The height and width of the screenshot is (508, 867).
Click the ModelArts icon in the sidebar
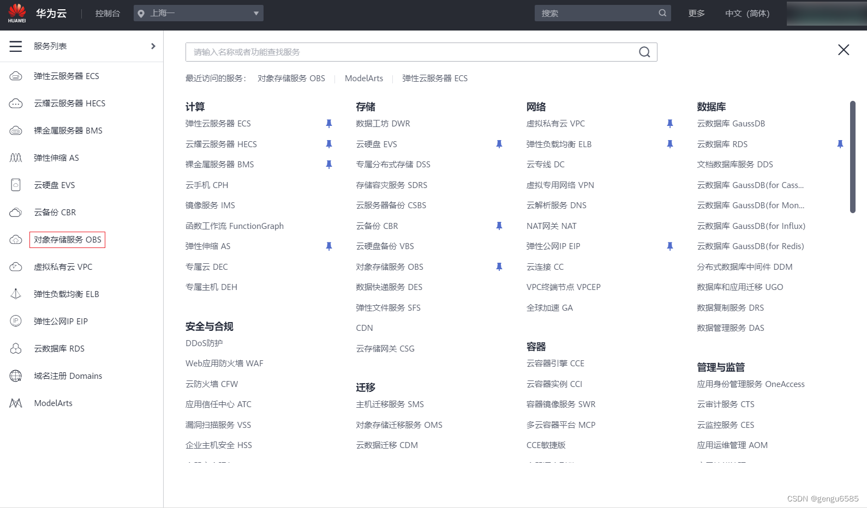(16, 403)
